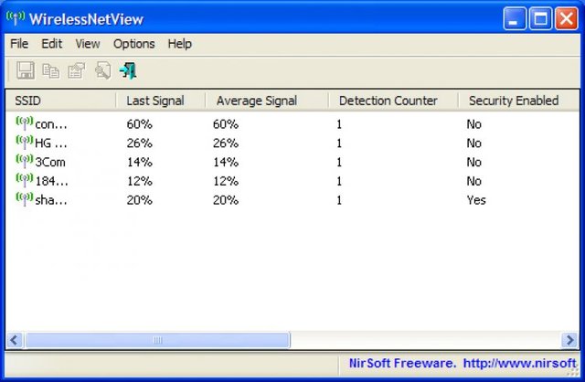585x382 pixels.
Task: Select the antenna icon of the 3Com network
Action: click(25, 161)
